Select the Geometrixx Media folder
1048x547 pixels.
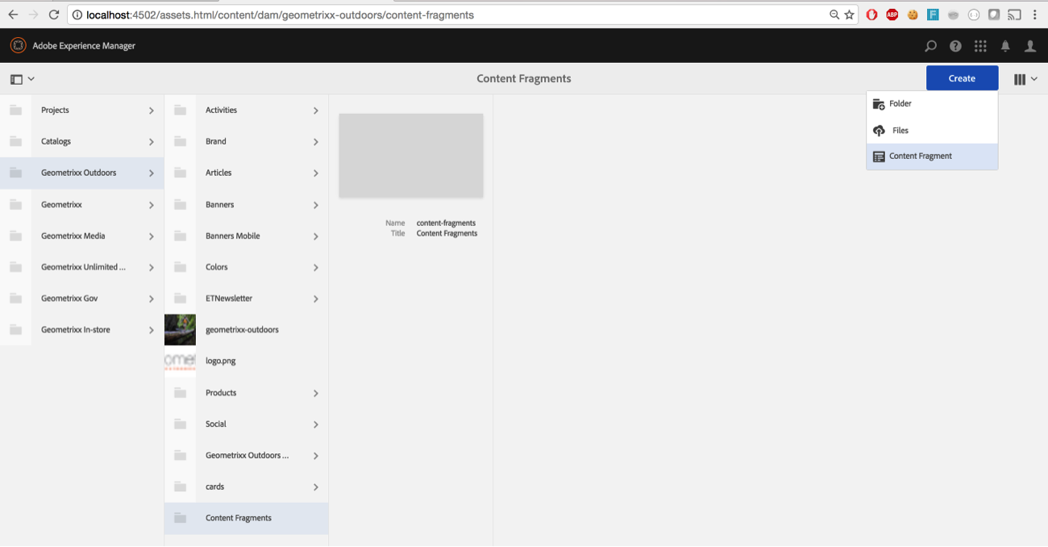(73, 236)
